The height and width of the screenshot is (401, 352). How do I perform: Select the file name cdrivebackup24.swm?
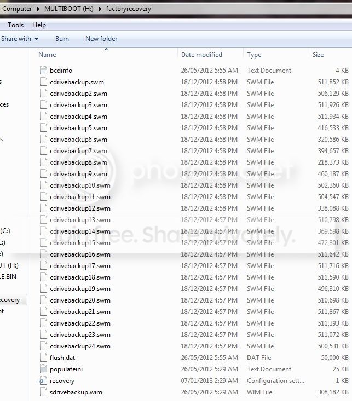[80, 346]
